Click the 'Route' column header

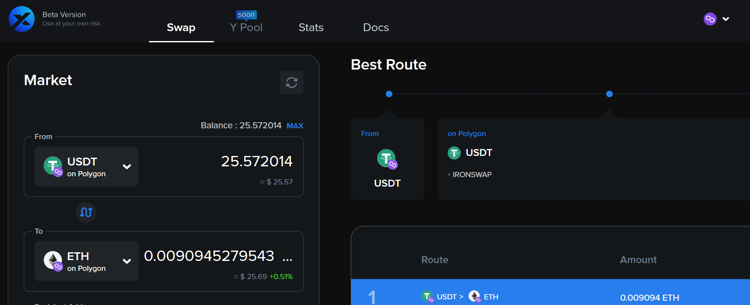pyautogui.click(x=435, y=260)
